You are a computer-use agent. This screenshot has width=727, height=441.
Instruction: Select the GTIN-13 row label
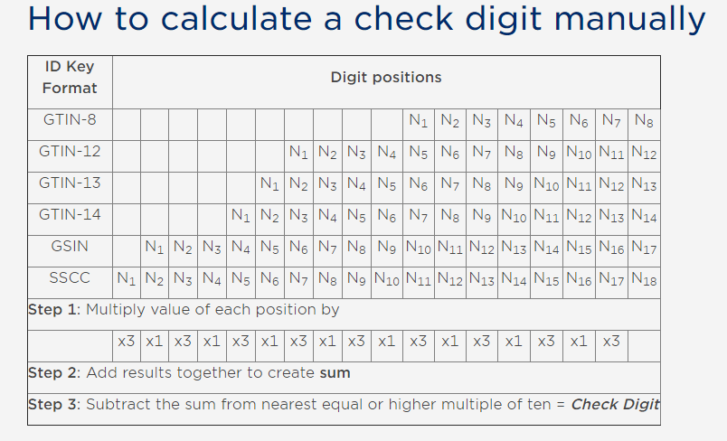point(70,183)
